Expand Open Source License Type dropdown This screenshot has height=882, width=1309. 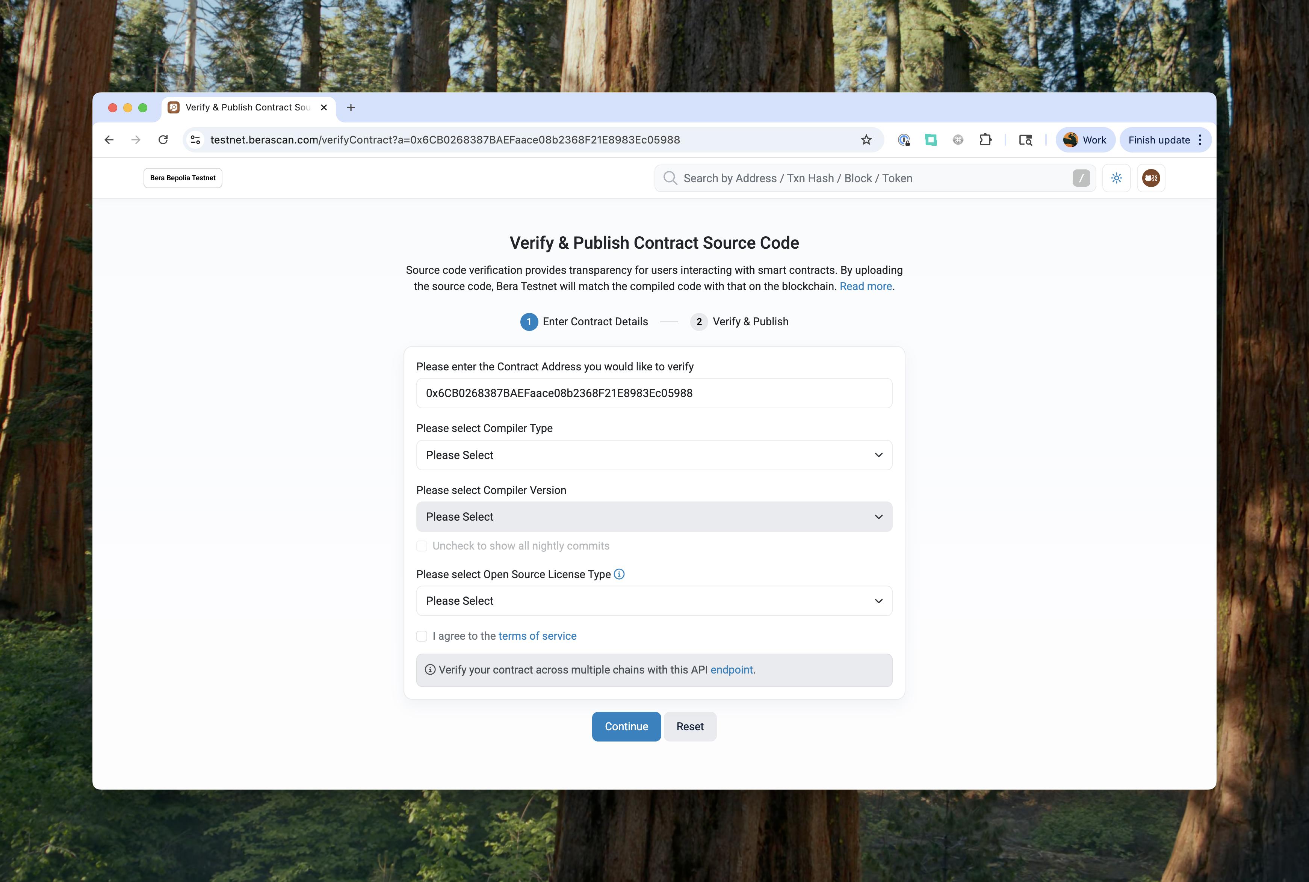[654, 601]
